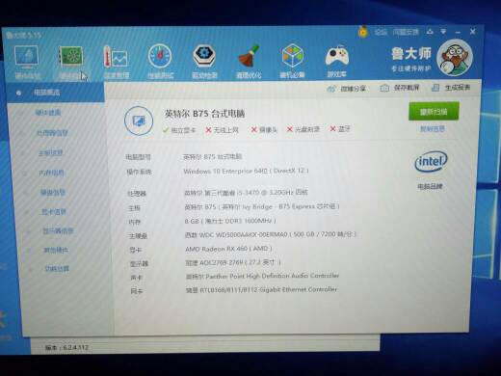Click the Lu Dashi cartoon avatar

click(455, 58)
